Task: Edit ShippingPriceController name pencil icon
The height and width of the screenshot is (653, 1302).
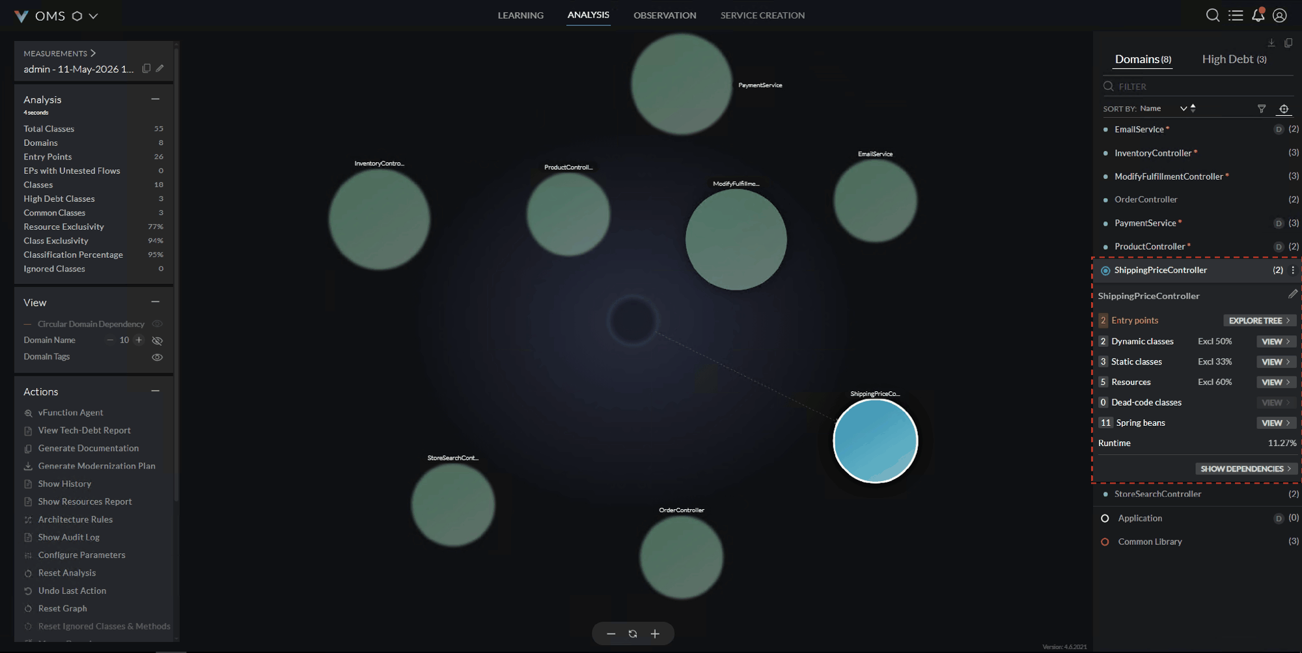Action: click(1293, 294)
